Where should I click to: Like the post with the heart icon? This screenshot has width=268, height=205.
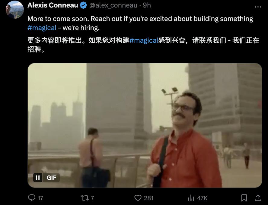(138, 198)
